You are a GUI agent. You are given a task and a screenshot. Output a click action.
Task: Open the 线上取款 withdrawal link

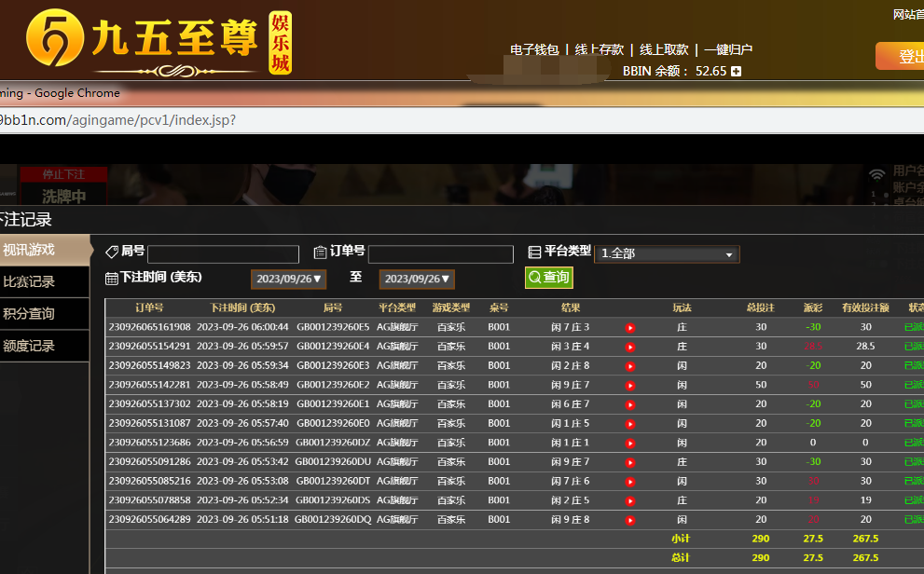[x=664, y=49]
